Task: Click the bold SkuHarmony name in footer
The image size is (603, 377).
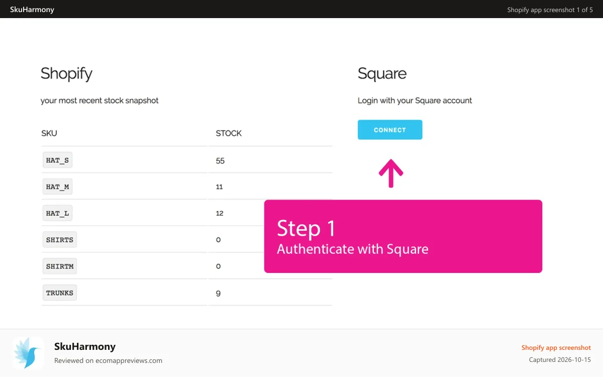Action: point(85,346)
